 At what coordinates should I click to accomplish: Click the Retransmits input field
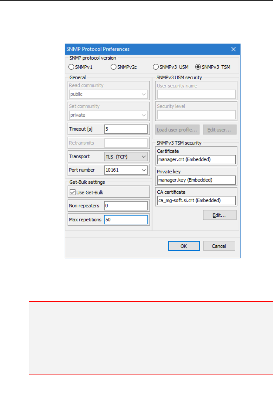tap(126, 143)
